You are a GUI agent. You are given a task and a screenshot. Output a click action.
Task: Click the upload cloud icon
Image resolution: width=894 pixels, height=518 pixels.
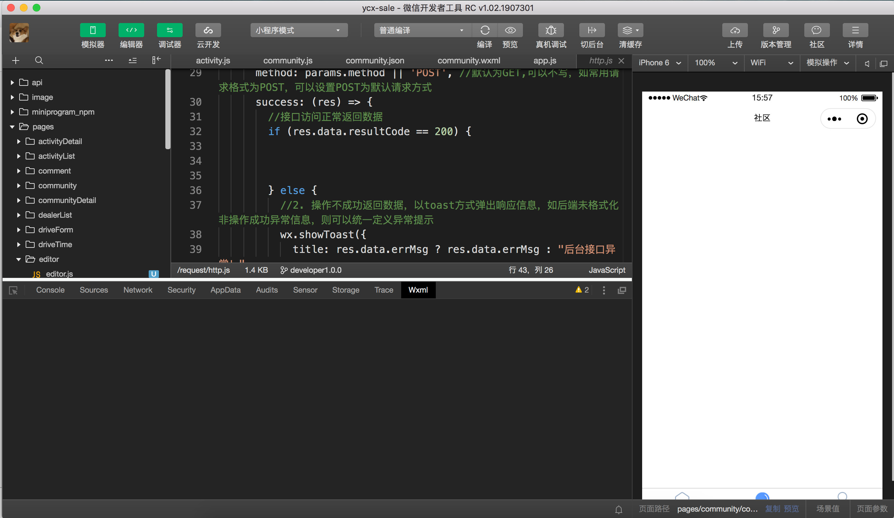[x=735, y=30]
